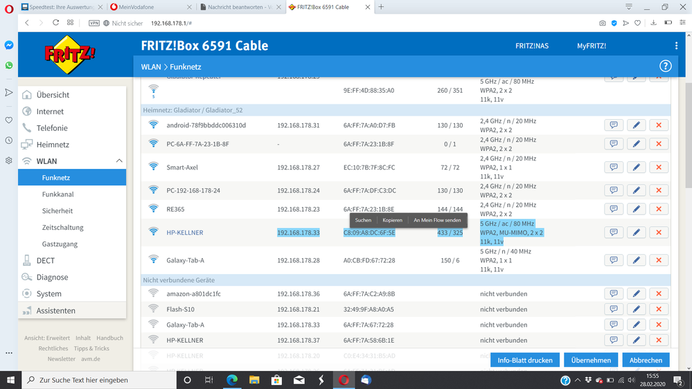692x389 pixels.
Task: Open comment for android-78f9bbddc006310d
Action: tap(614, 125)
